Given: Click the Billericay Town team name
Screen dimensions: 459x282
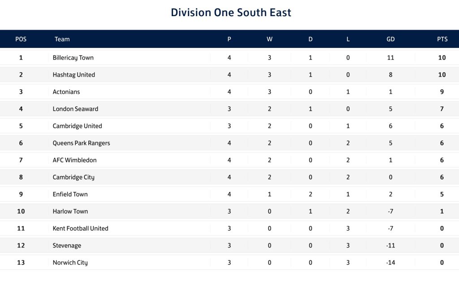Looking at the screenshot, I should click(x=73, y=58).
